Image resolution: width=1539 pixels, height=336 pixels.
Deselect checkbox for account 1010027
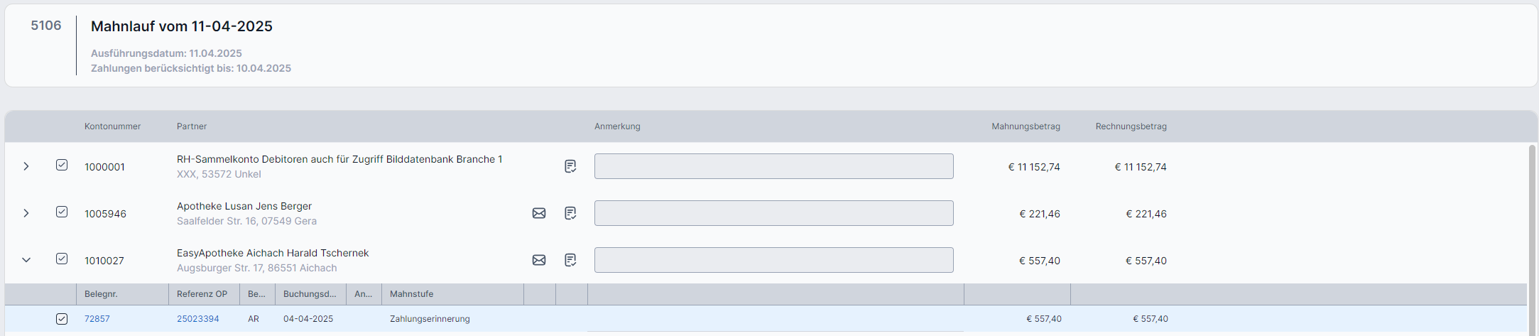[62, 259]
